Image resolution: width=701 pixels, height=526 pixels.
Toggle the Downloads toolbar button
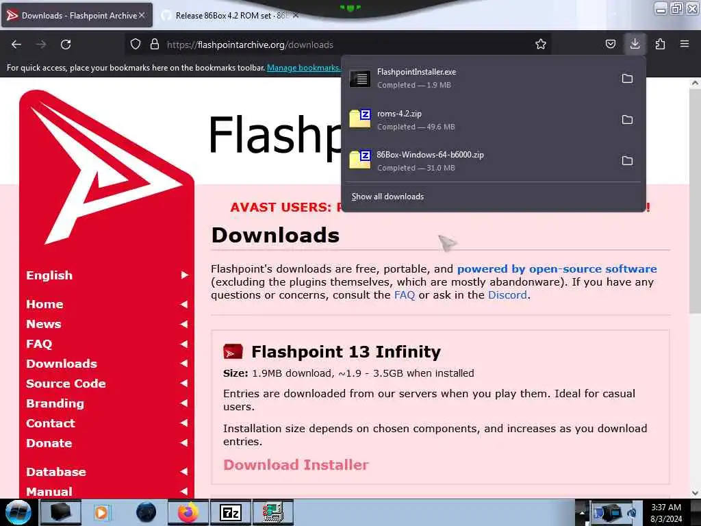[x=635, y=44]
